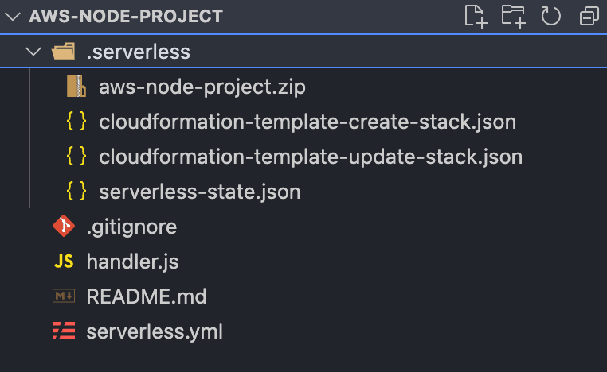Refresh the Explorer file tree
This screenshot has width=607, height=372.
(x=551, y=16)
